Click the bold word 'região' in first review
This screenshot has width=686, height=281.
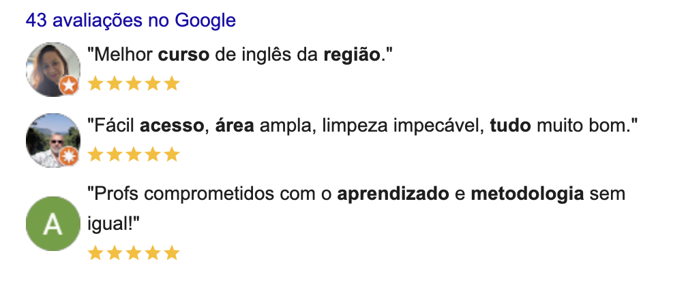(x=352, y=56)
